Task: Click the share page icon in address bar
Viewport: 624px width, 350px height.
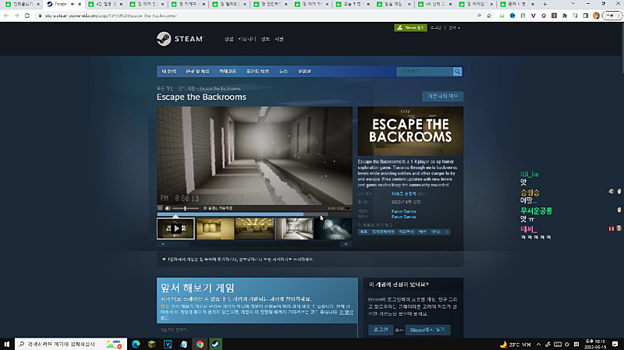Action: click(479, 16)
